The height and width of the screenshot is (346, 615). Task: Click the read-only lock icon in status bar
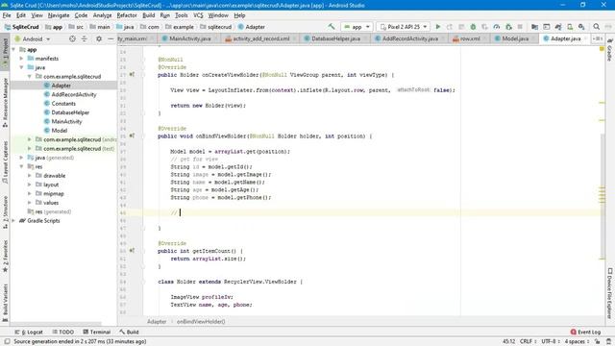pyautogui.click(x=597, y=342)
